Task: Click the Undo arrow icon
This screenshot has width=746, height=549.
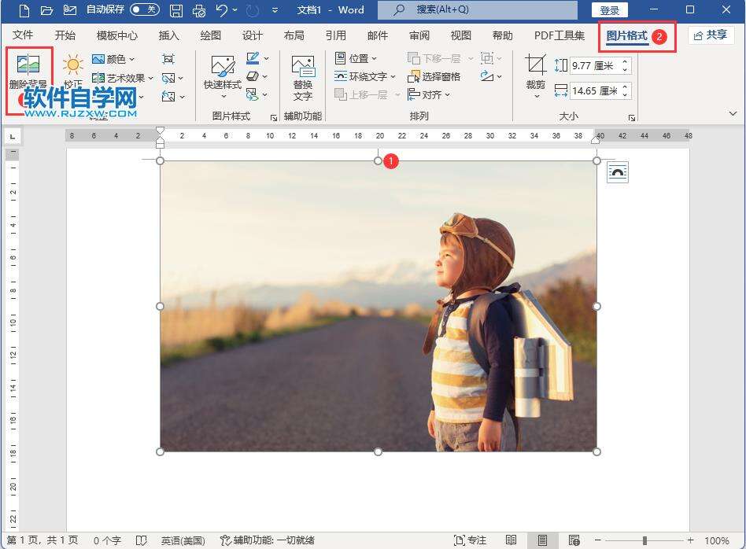Action: (222, 10)
